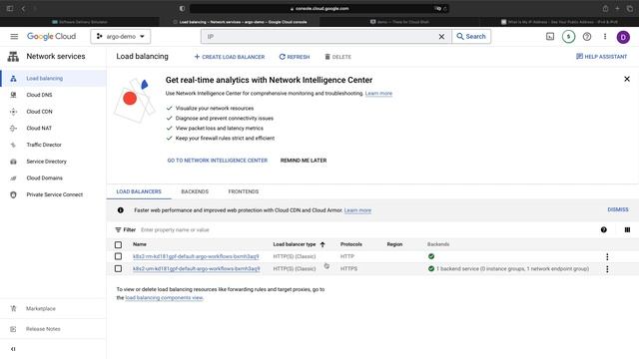The height and width of the screenshot is (359, 639).
Task: Click the Region column header
Action: [x=394, y=244]
